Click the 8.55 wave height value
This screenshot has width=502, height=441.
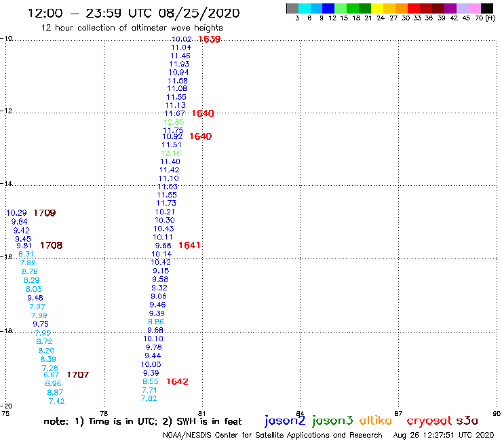tap(150, 382)
